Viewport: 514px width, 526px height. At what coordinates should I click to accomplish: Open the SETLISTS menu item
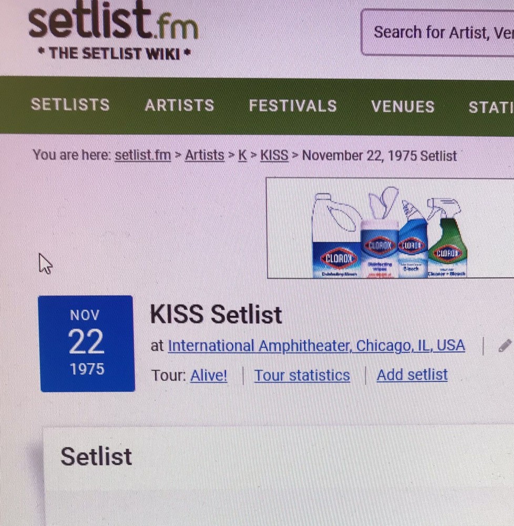(70, 105)
